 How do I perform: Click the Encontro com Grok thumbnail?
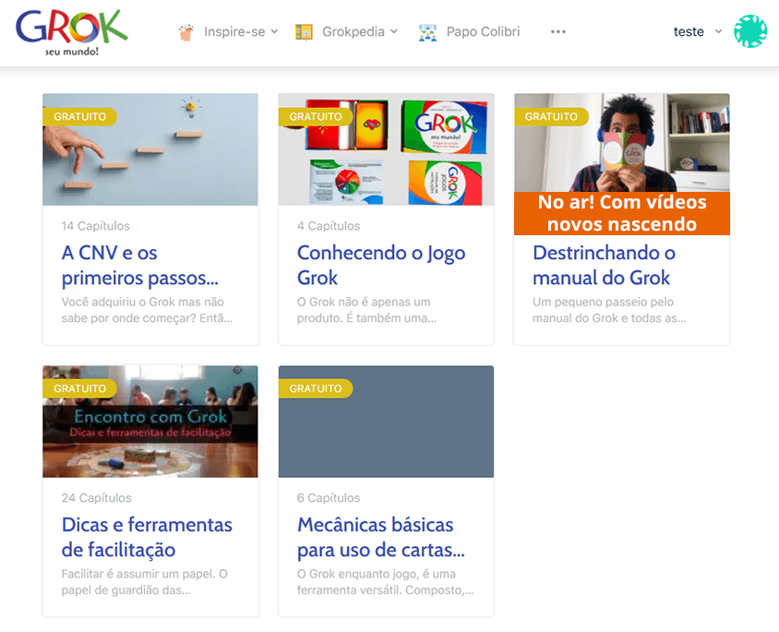click(x=150, y=422)
